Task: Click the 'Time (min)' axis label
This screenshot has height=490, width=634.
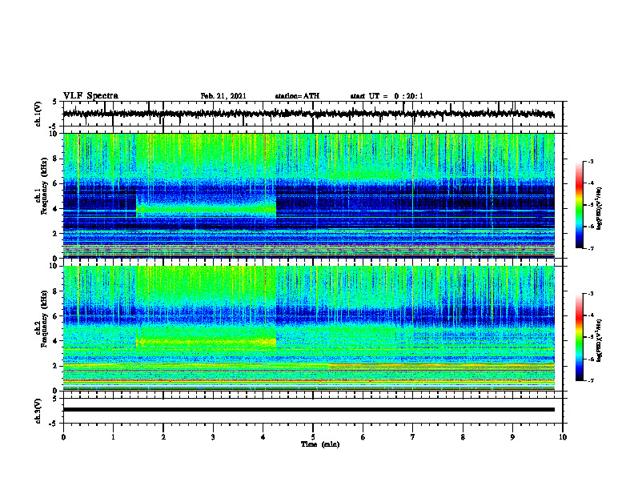Action: point(320,444)
